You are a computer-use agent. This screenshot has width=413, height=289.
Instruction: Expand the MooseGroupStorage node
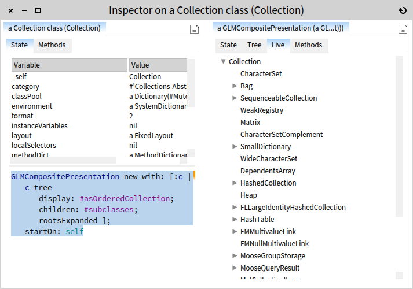235,255
